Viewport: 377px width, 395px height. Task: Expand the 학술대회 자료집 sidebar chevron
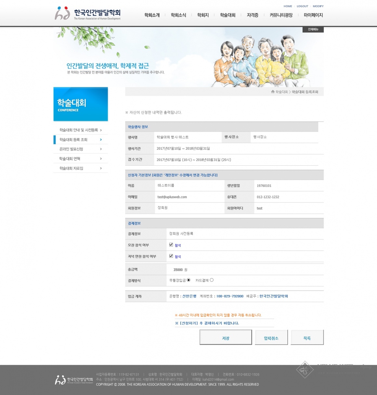coord(101,168)
